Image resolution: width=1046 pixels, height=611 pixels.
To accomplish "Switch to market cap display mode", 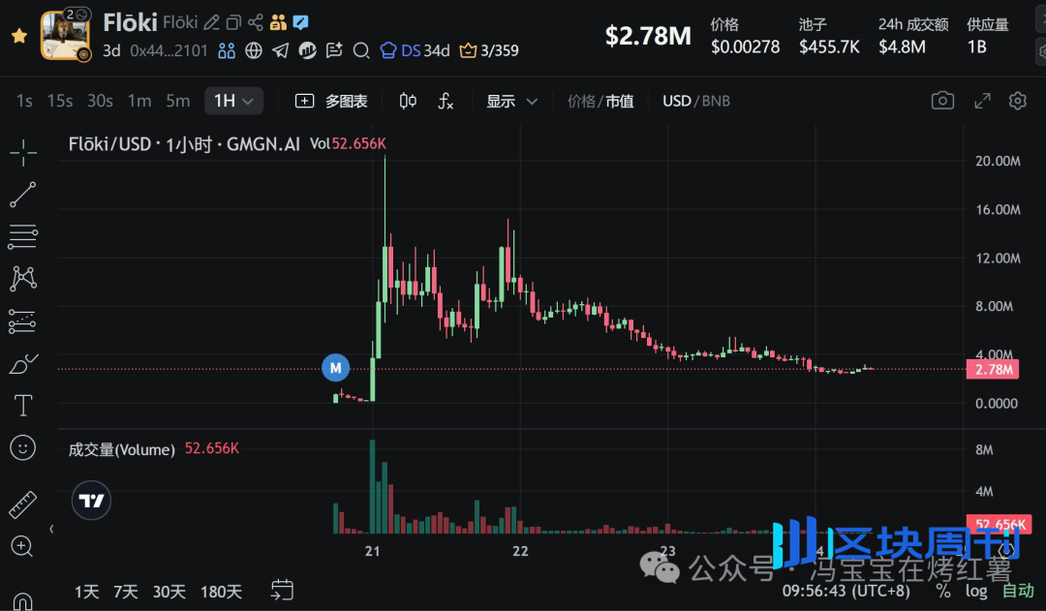I will pos(620,102).
